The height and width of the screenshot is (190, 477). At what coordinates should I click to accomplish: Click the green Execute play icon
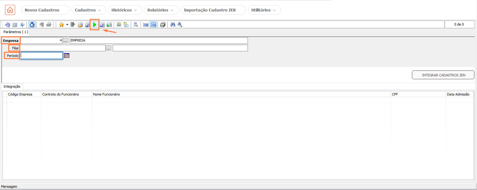tap(94, 25)
